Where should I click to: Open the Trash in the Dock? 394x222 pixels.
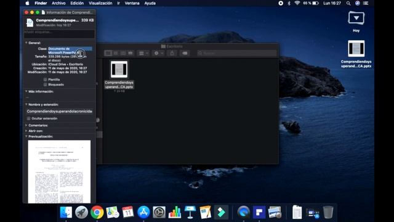328,212
